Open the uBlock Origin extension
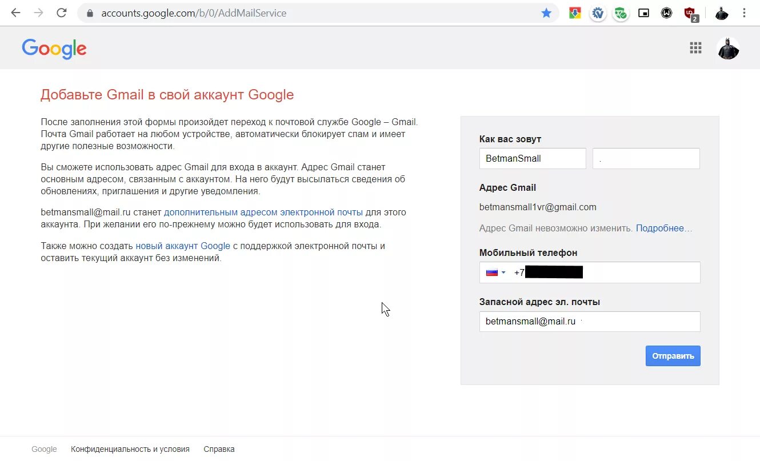 691,14
